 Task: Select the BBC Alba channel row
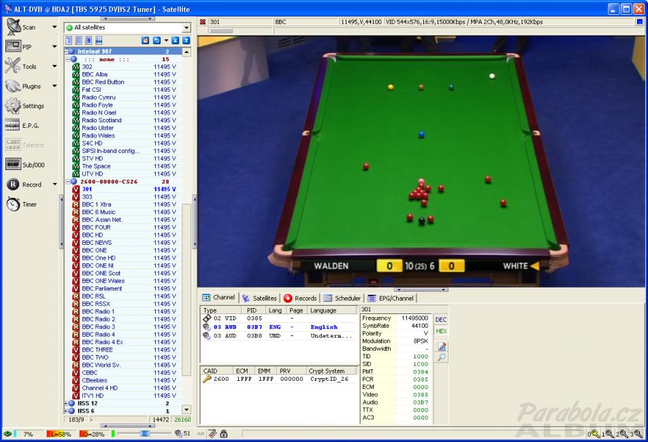pyautogui.click(x=124, y=74)
